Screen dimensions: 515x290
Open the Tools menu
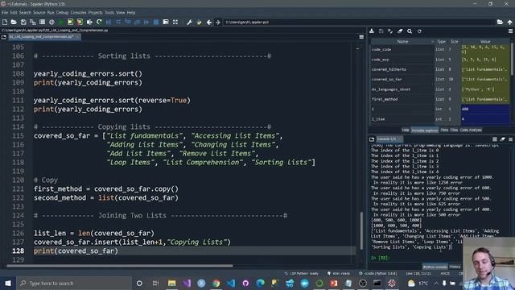(x=109, y=13)
